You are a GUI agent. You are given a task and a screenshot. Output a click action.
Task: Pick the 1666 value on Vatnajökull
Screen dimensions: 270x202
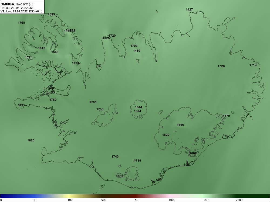[180, 125]
